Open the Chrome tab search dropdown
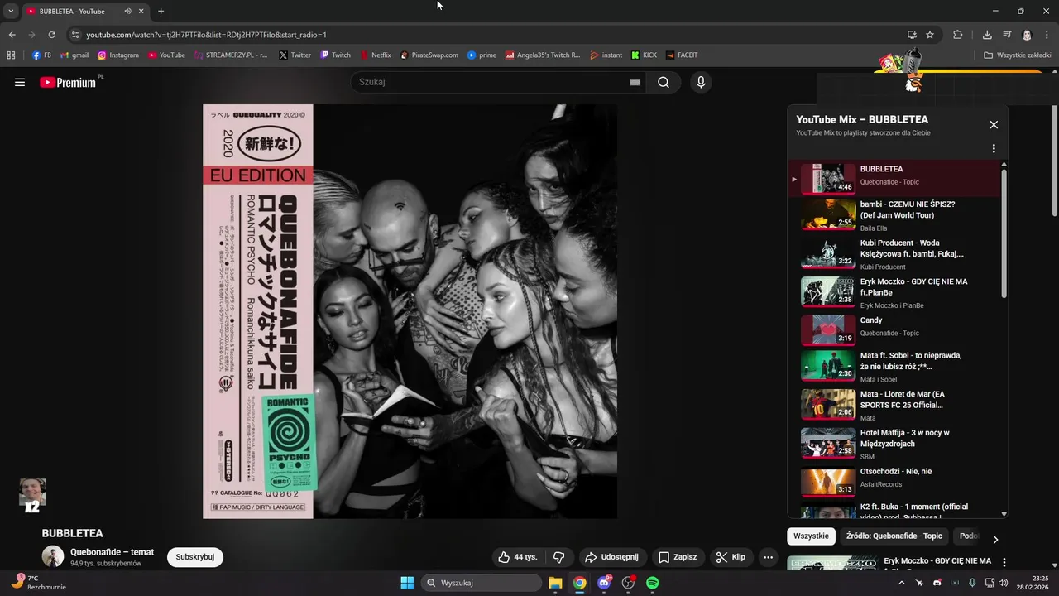The width and height of the screenshot is (1059, 596). [x=11, y=11]
